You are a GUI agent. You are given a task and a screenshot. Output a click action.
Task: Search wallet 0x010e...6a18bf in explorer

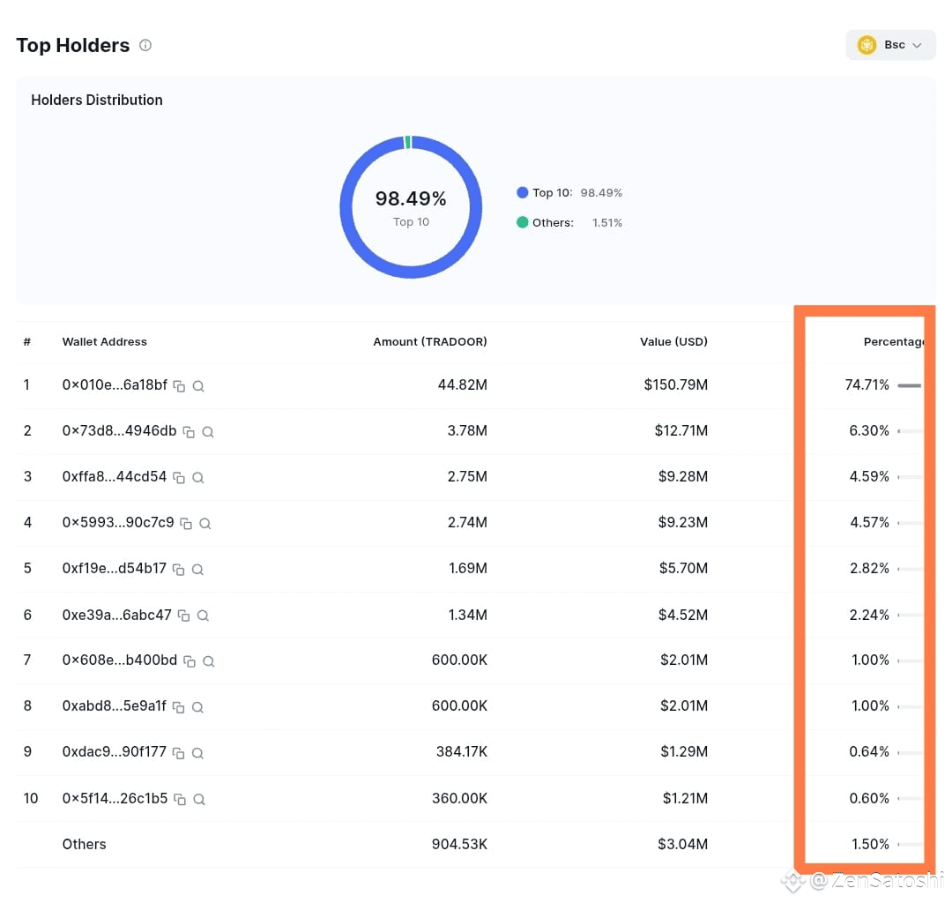point(198,385)
